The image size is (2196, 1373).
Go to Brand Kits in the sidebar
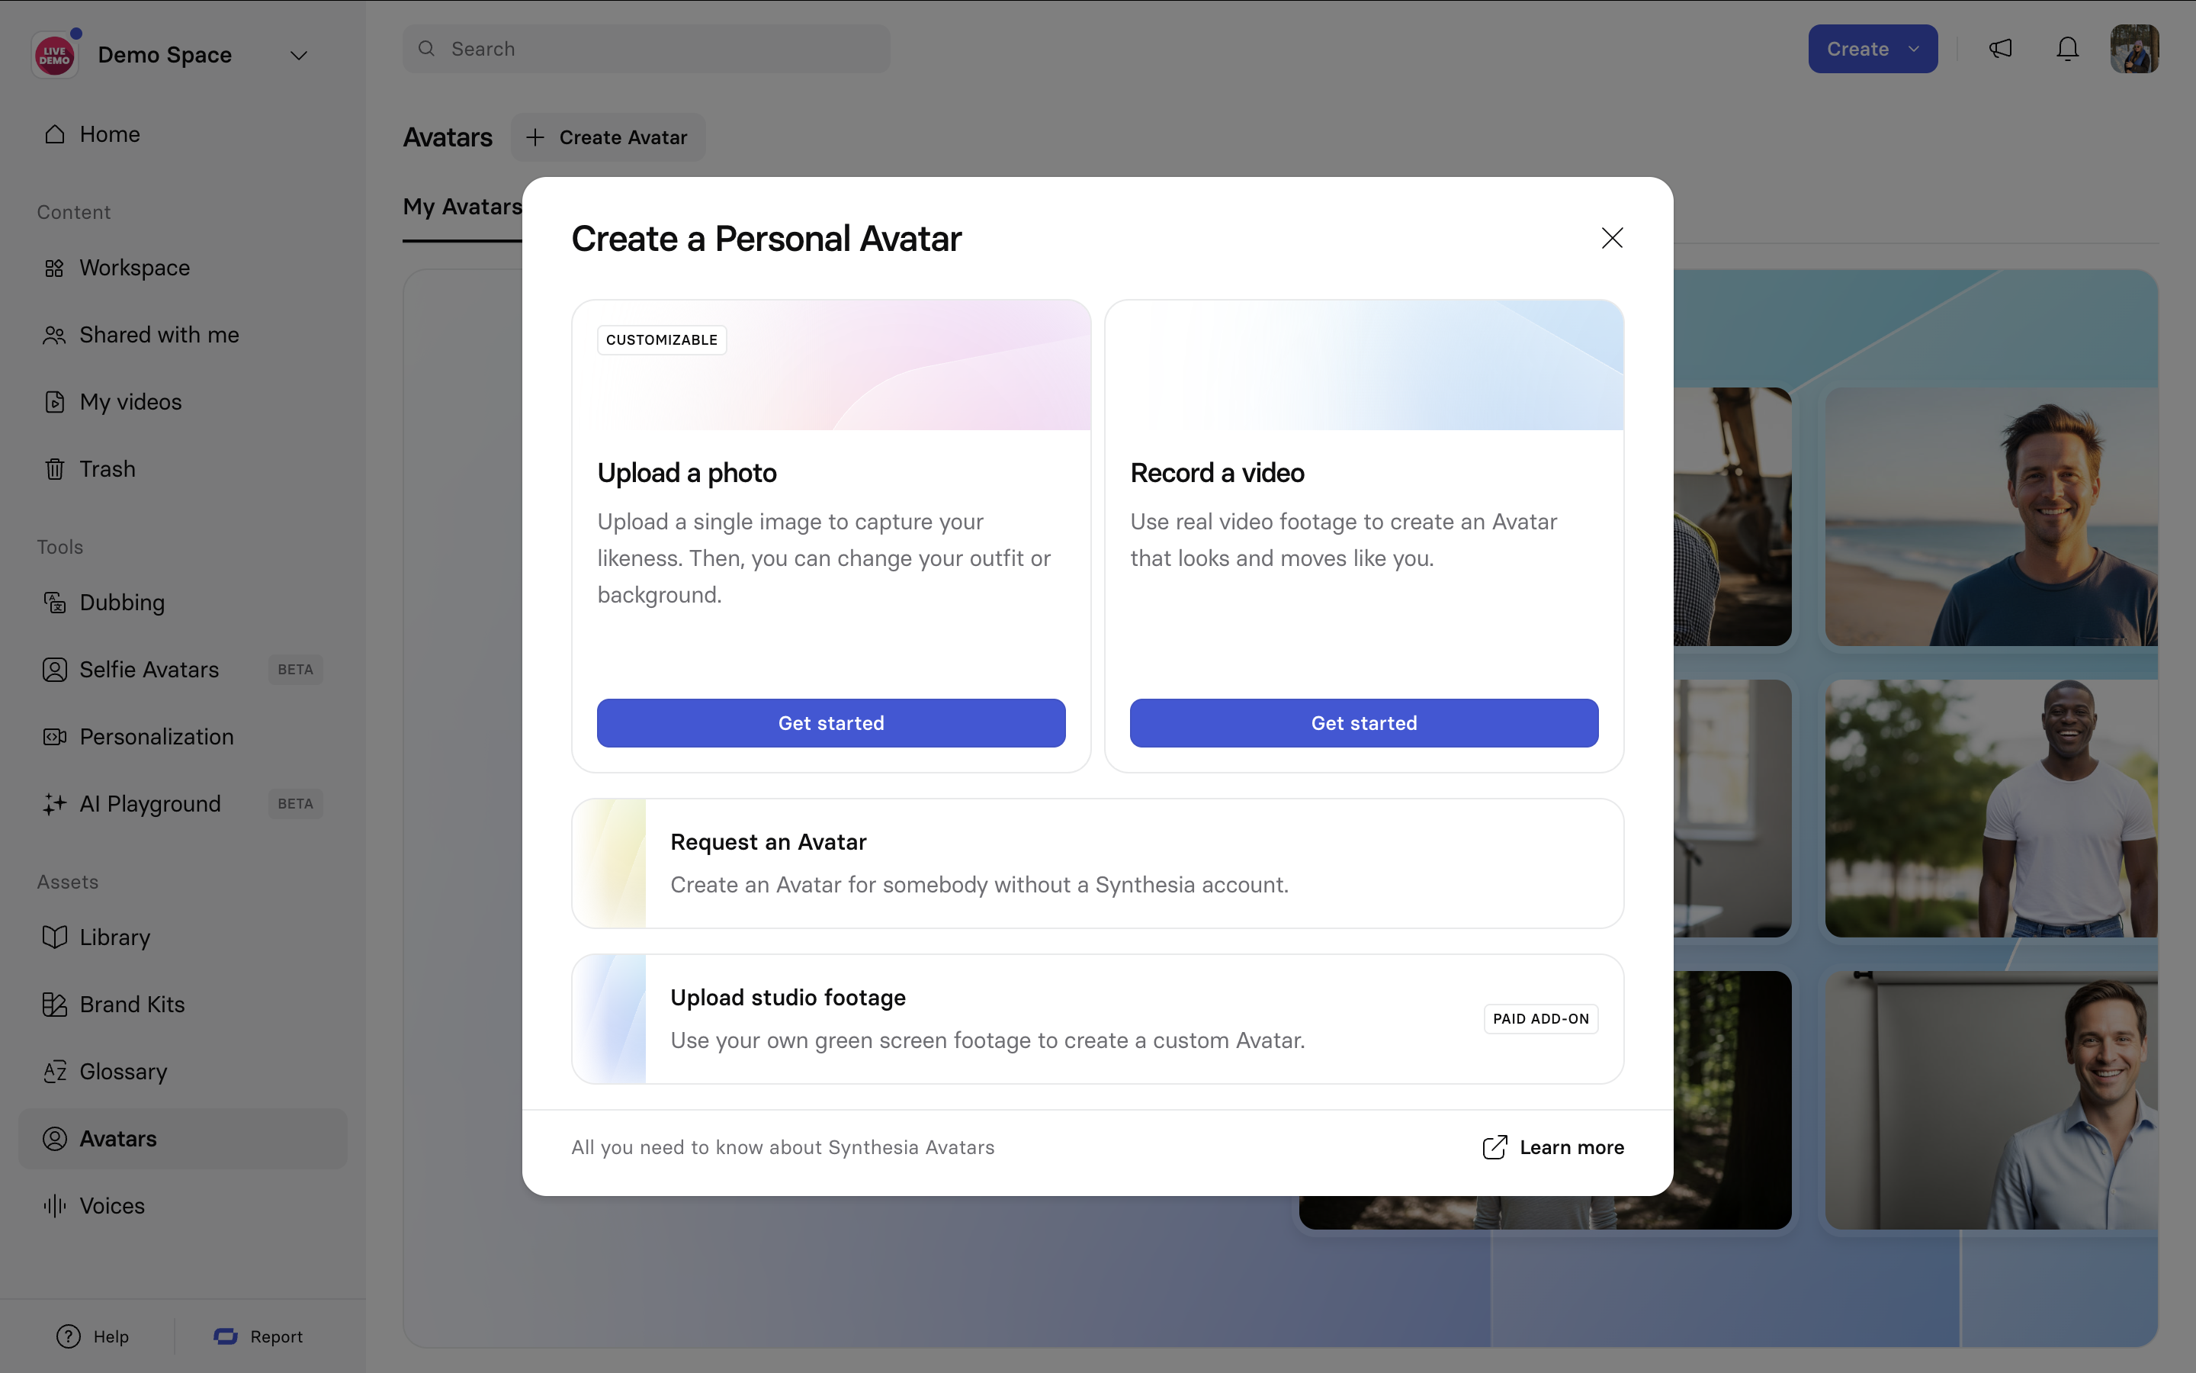[x=132, y=1005]
